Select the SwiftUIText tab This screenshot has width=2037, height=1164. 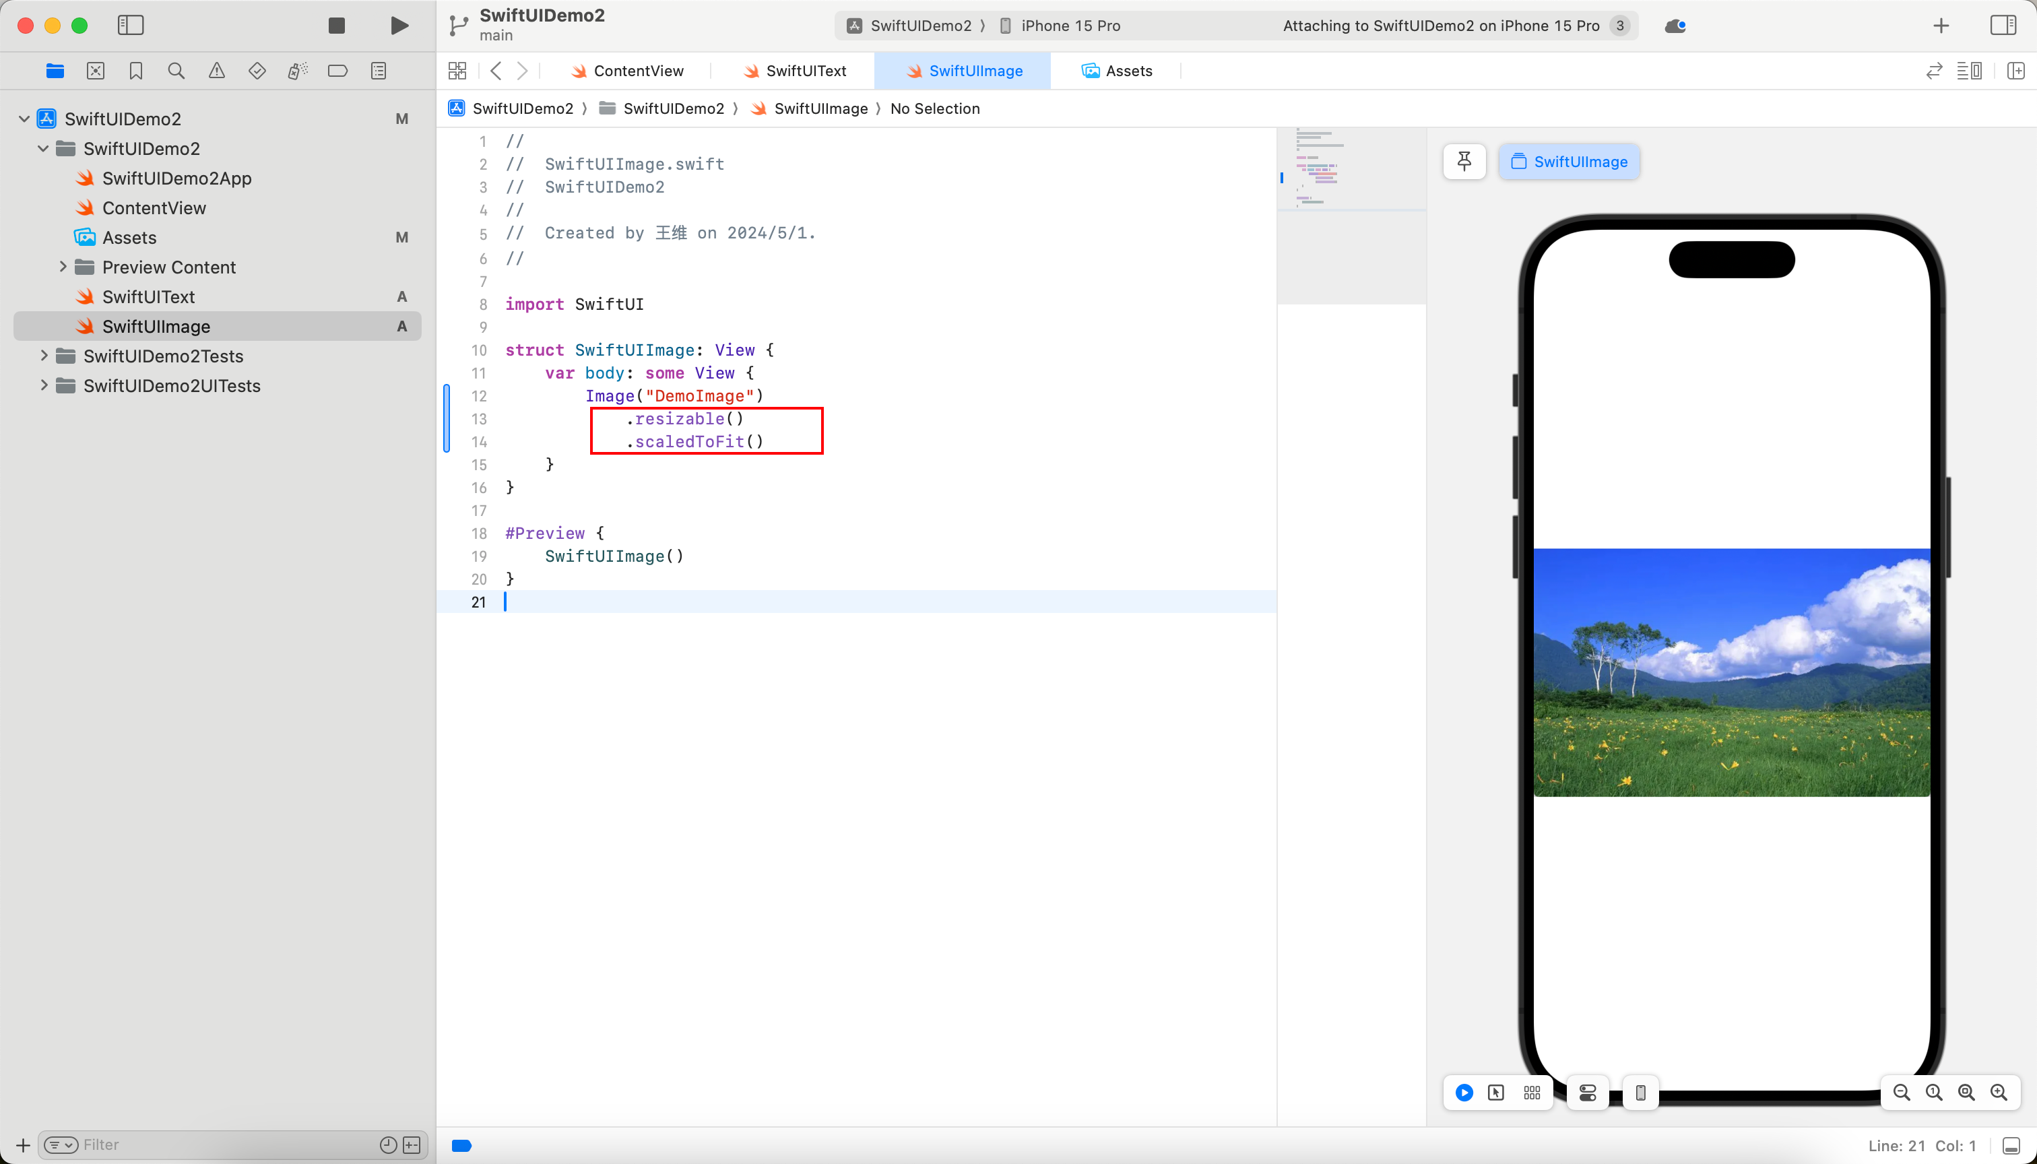[806, 70]
